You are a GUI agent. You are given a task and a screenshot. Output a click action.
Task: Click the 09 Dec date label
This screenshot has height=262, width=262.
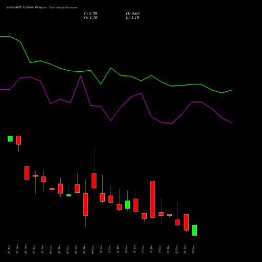(93, 249)
